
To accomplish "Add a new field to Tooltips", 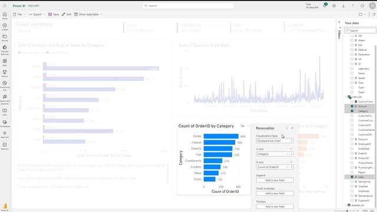I will 275,207.
